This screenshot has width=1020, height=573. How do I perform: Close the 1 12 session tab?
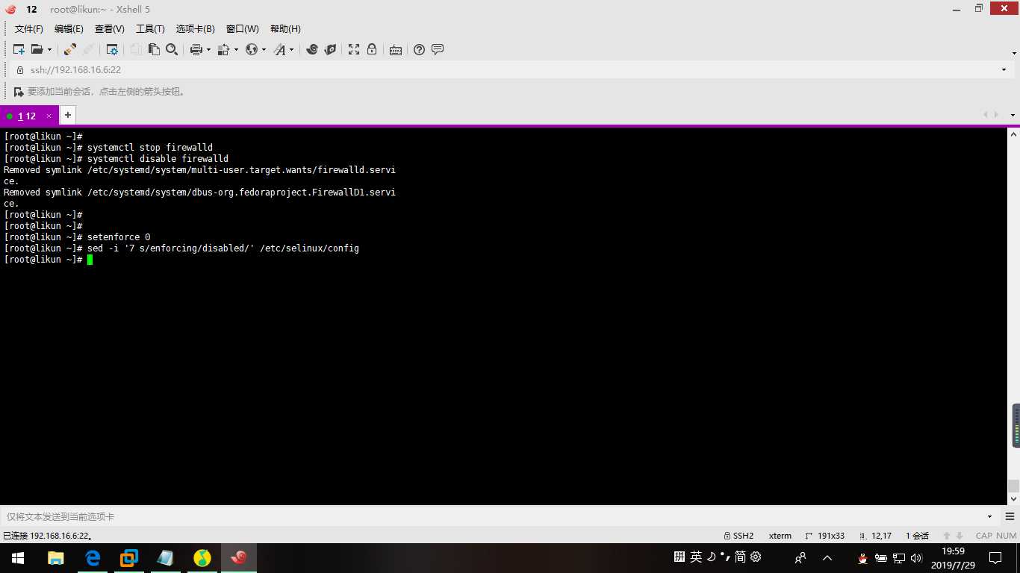[x=49, y=116]
